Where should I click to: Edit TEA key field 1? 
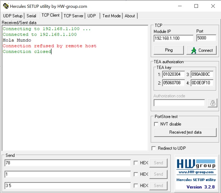tap(173, 74)
